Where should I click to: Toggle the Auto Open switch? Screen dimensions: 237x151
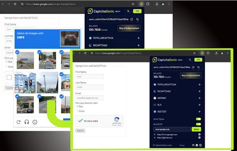tap(198, 119)
